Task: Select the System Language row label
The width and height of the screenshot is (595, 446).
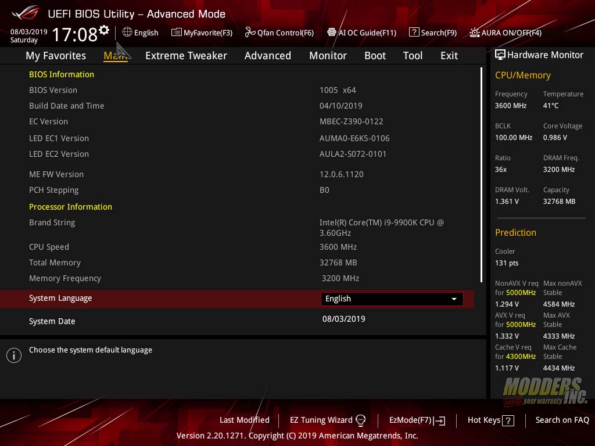Action: pyautogui.click(x=60, y=298)
